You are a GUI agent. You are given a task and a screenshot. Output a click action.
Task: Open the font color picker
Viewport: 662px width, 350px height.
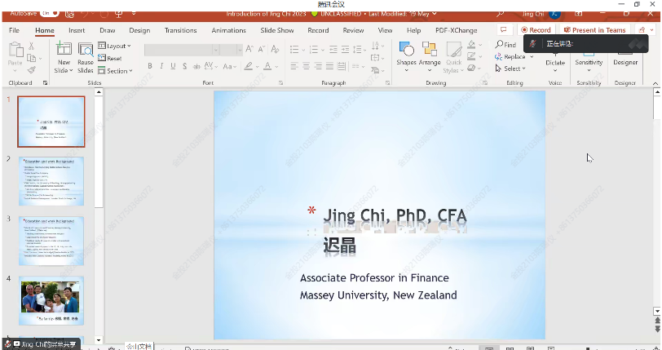[x=267, y=66]
